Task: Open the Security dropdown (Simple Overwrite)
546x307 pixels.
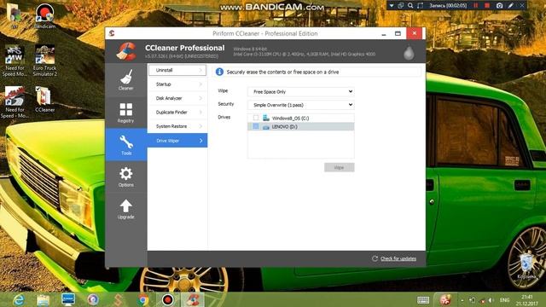Action: tap(301, 105)
